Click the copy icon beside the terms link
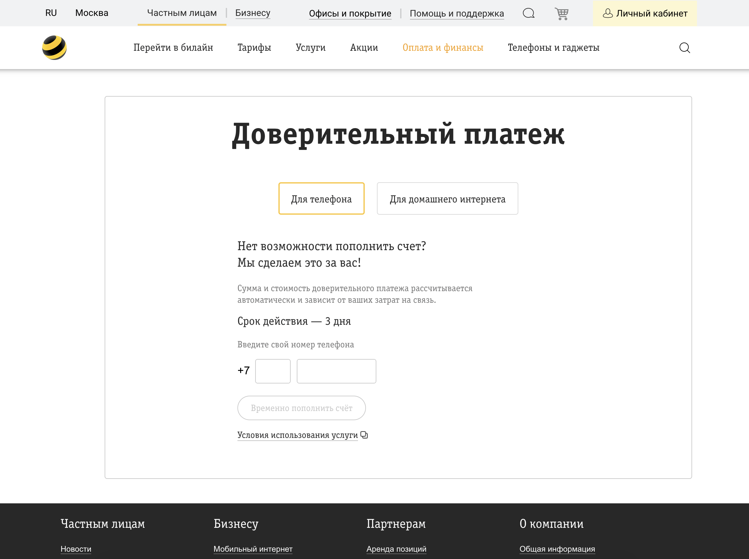 click(x=364, y=435)
